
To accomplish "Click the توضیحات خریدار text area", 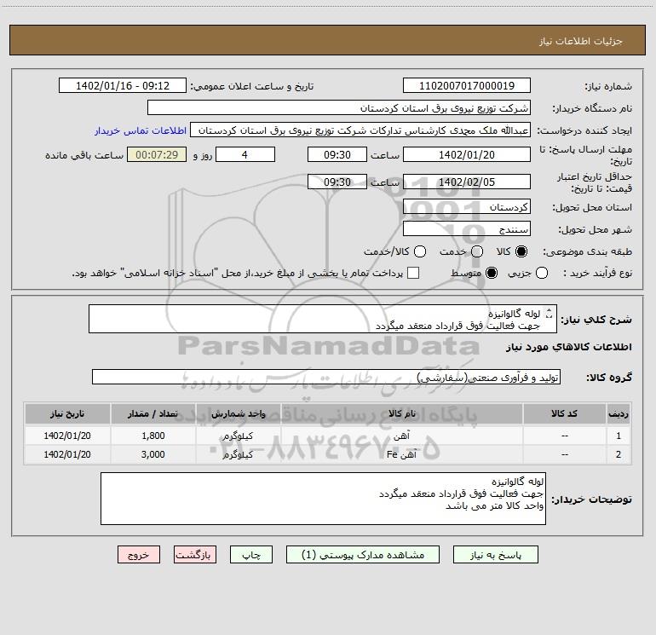I will point(323,499).
